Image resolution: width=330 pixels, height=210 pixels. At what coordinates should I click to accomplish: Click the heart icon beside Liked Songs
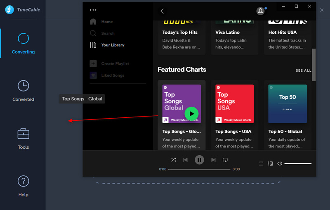coord(93,75)
